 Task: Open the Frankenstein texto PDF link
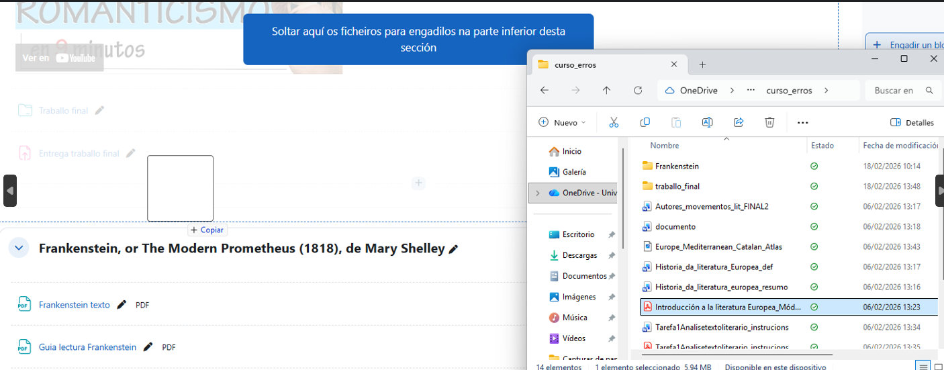(74, 305)
